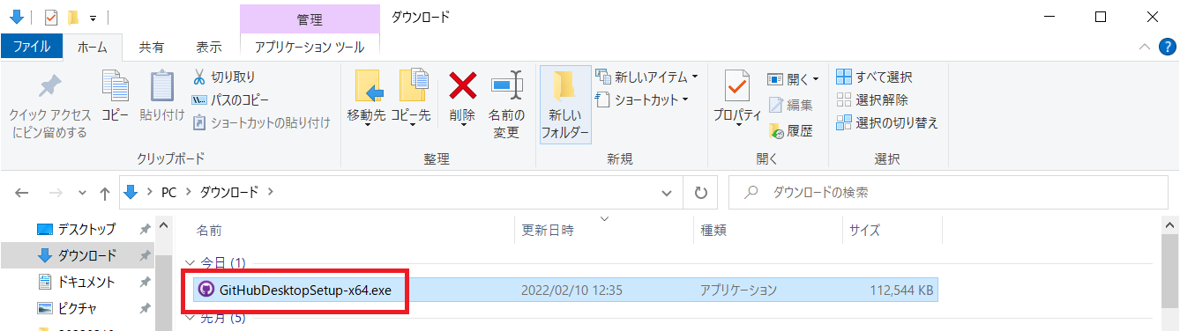Open the 移動先 move-to button
This screenshot has width=1180, height=331.
(x=366, y=99)
